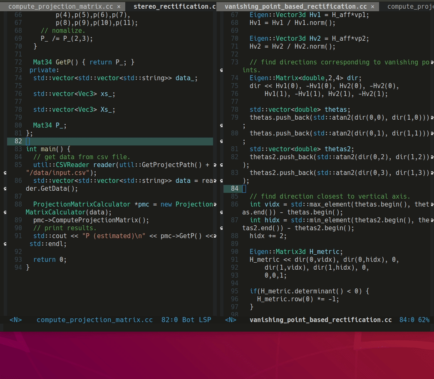Click 'std::endl;' wrapped line
The image size is (434, 379).
pyautogui.click(x=48, y=244)
